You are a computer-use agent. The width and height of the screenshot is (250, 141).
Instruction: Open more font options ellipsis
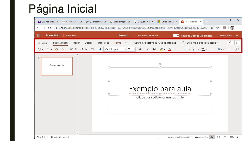(x=178, y=49)
